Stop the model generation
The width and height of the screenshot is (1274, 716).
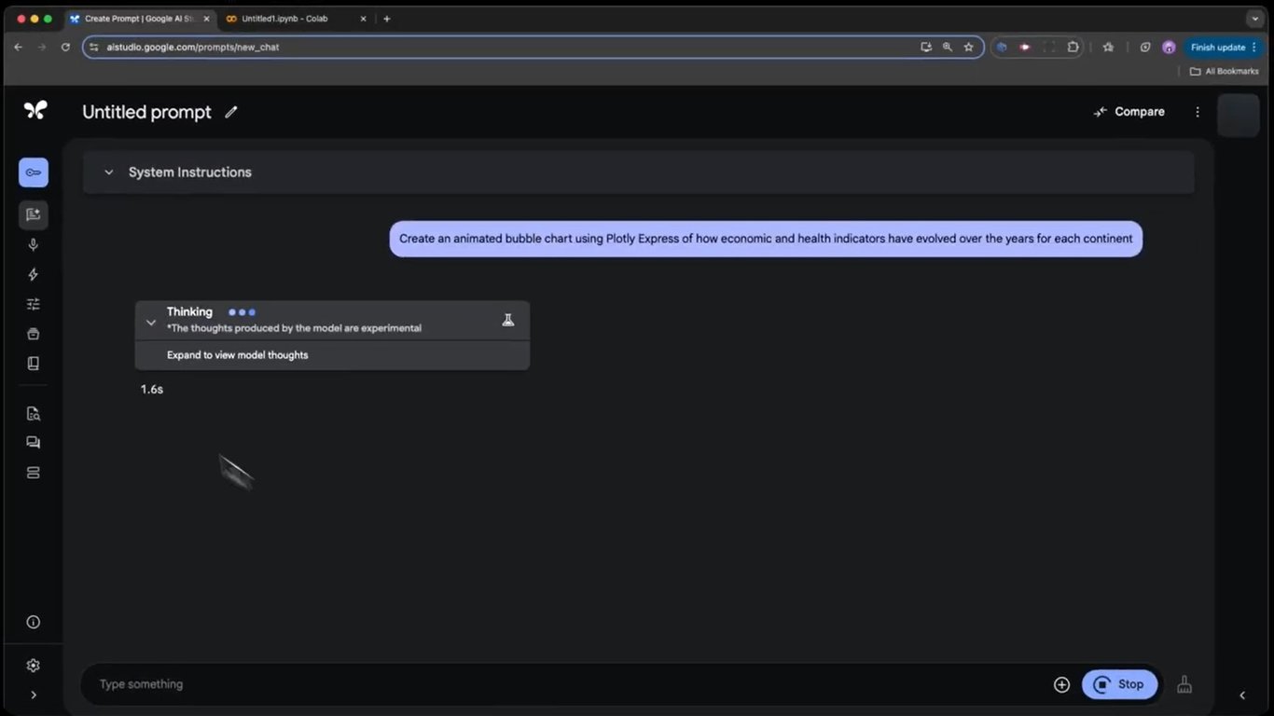point(1119,683)
